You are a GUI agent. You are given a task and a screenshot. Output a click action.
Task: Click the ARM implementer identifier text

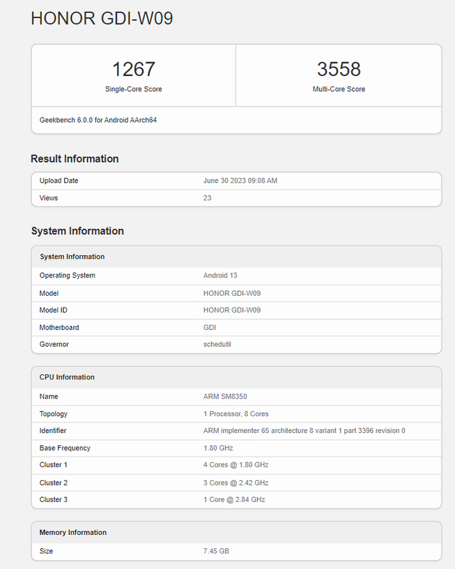tap(304, 431)
